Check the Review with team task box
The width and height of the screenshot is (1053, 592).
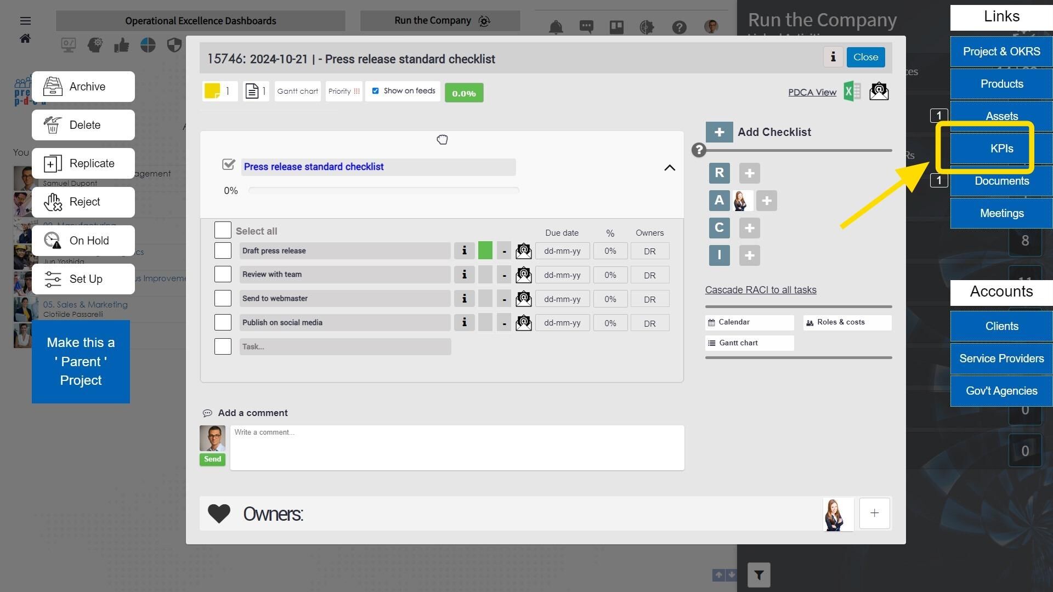pos(223,275)
